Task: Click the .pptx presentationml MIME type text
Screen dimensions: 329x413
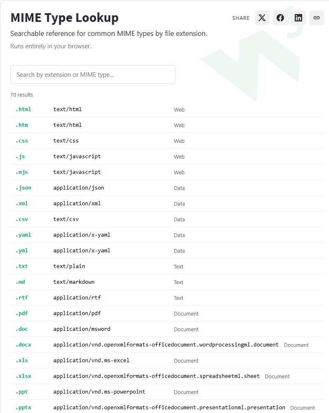Action: 169,408
